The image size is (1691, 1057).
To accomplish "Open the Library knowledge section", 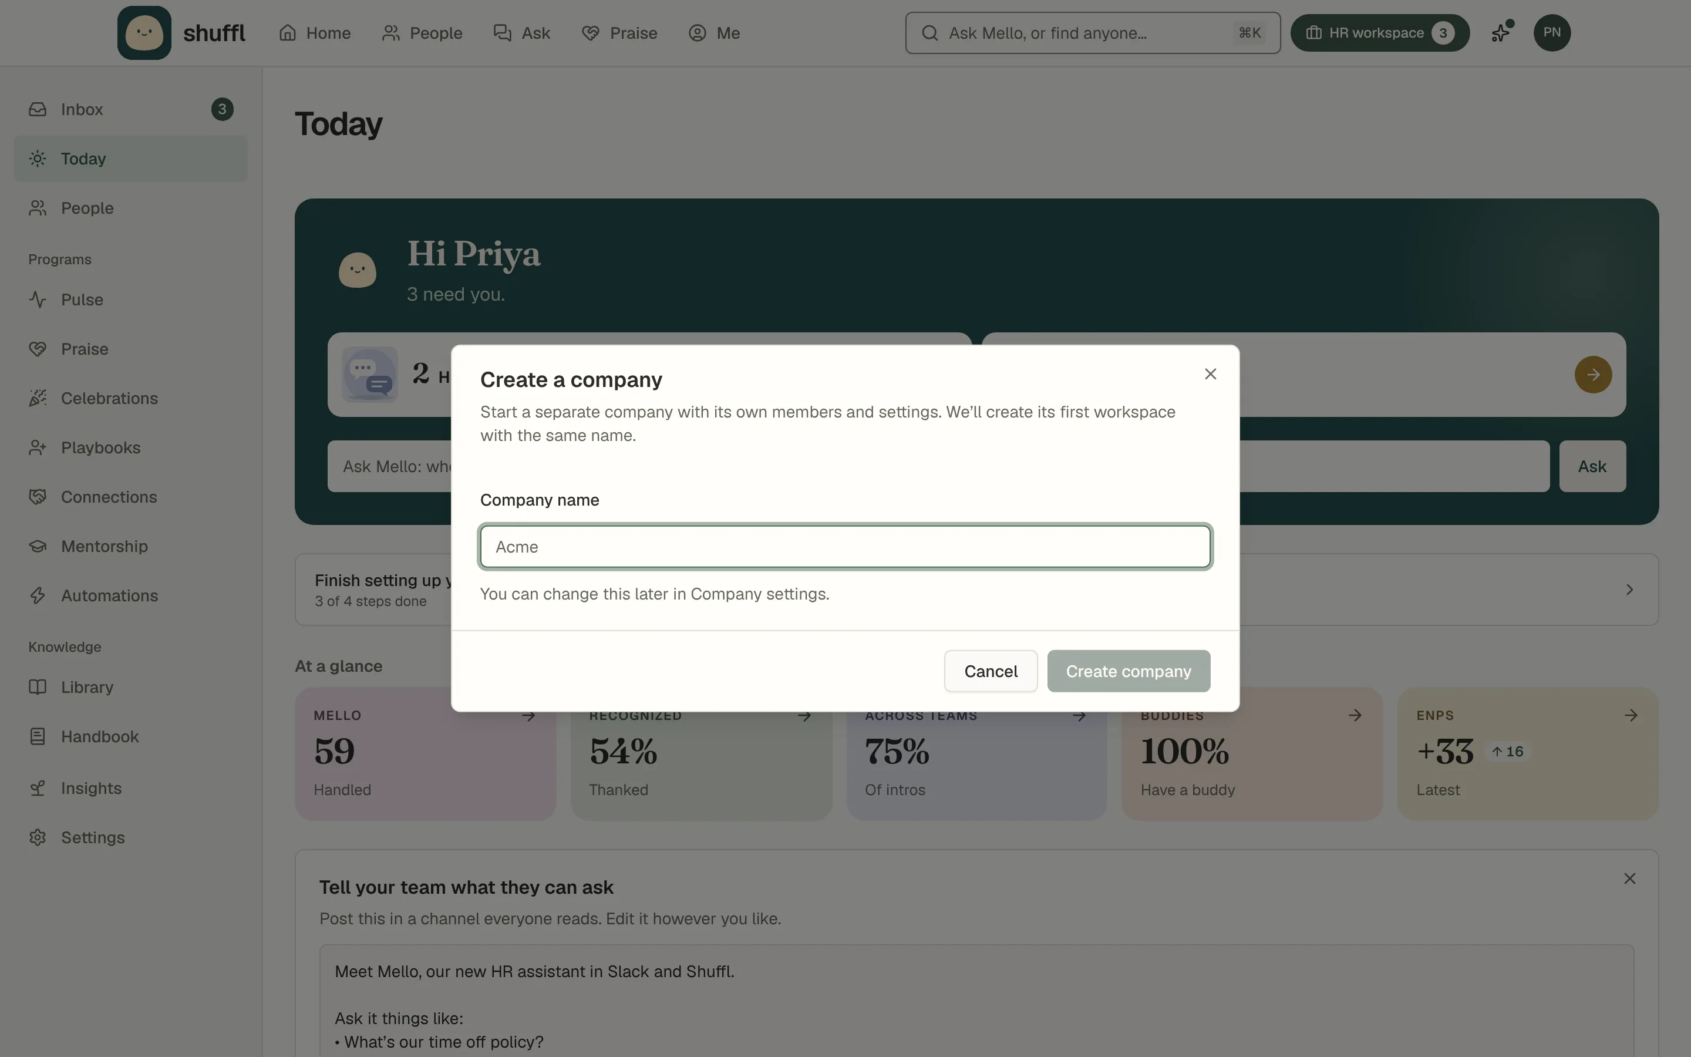I will [131, 687].
